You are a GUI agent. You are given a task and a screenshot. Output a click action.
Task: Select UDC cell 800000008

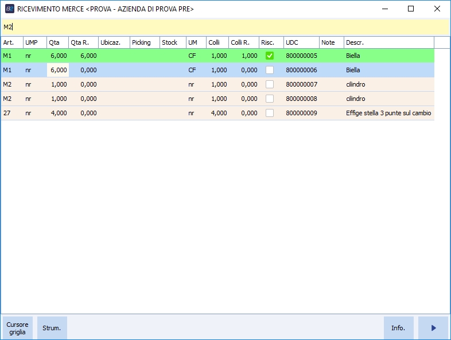click(301, 99)
